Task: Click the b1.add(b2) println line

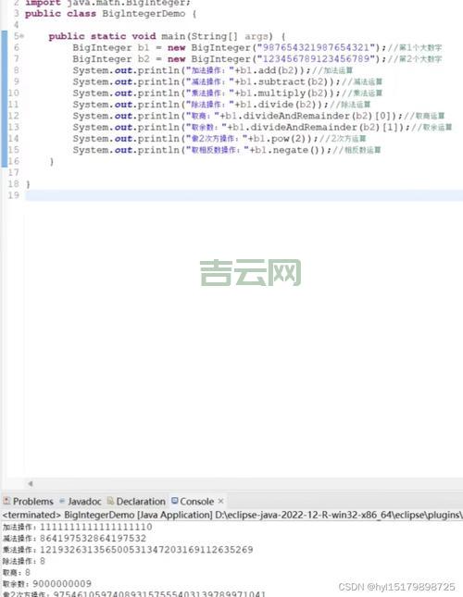Action: click(x=212, y=70)
